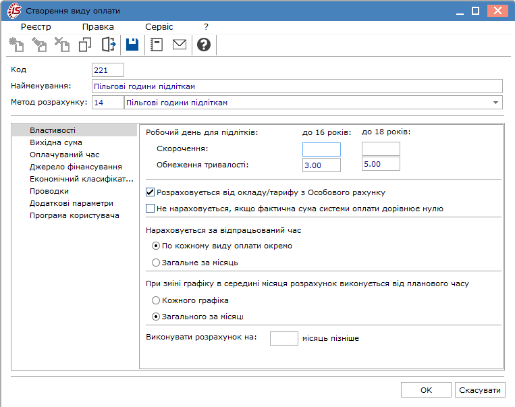
Task: Click the delete record toolbar icon
Action: click(61, 45)
